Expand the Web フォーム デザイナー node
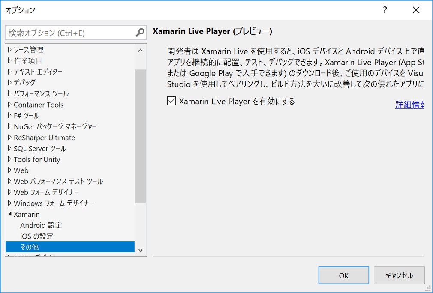Viewport: 433px width, 293px height. click(x=10, y=192)
